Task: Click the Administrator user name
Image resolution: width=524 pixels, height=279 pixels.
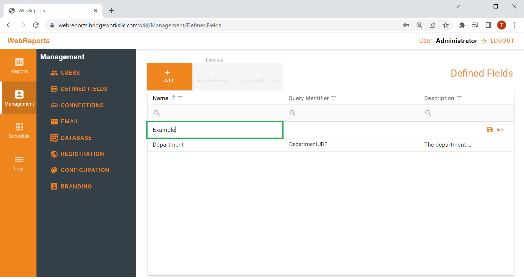Action: (457, 41)
